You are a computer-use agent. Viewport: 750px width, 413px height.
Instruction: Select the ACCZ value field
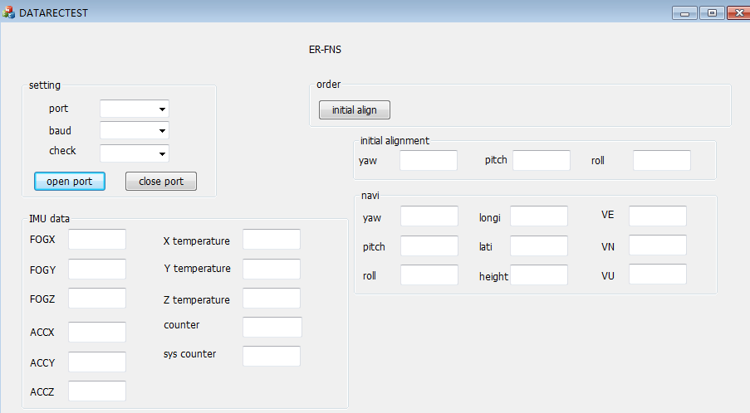[97, 391]
